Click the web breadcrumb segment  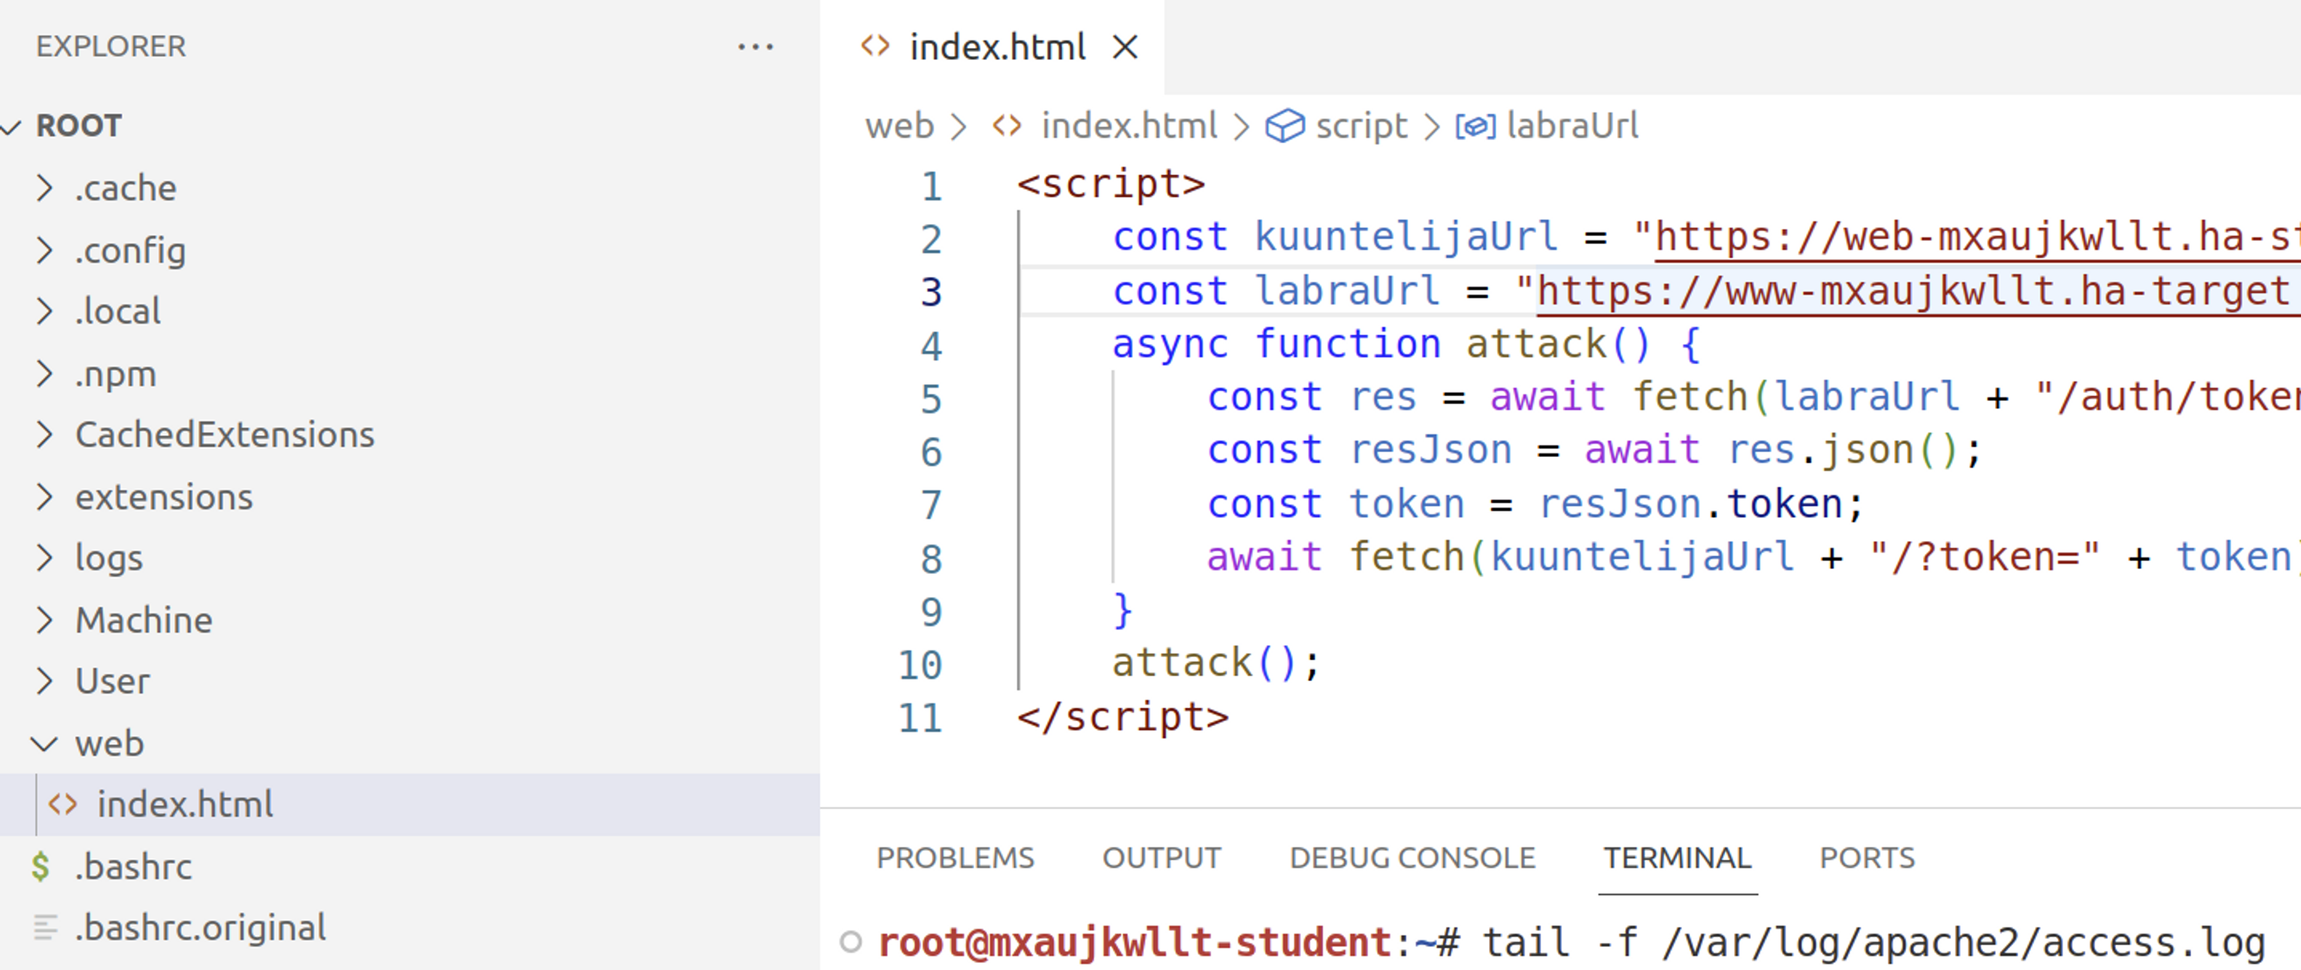click(x=899, y=126)
